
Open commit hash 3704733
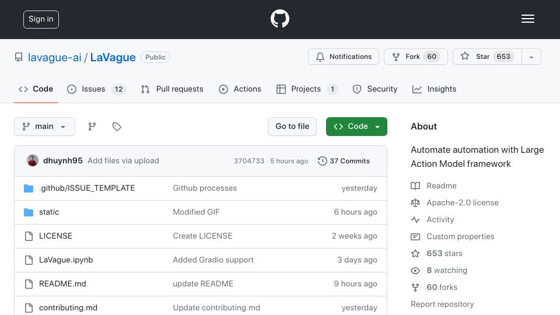pyautogui.click(x=249, y=161)
